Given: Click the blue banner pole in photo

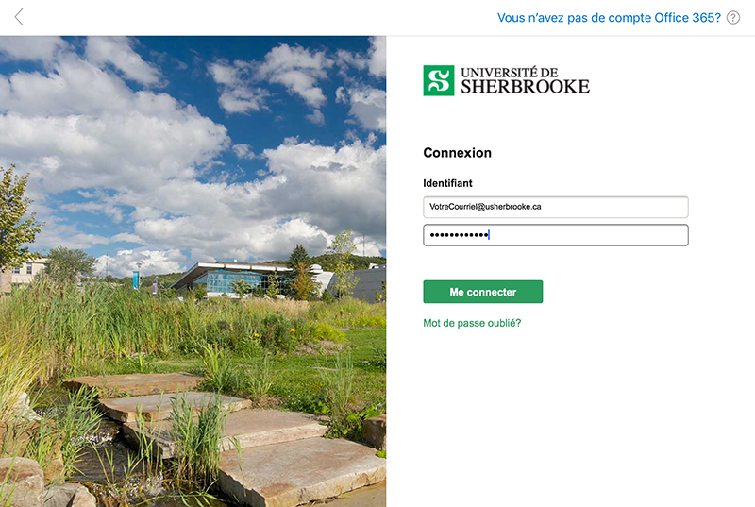Looking at the screenshot, I should (136, 279).
